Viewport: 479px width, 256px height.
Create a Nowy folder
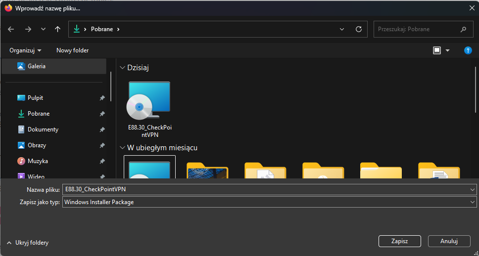pos(72,50)
